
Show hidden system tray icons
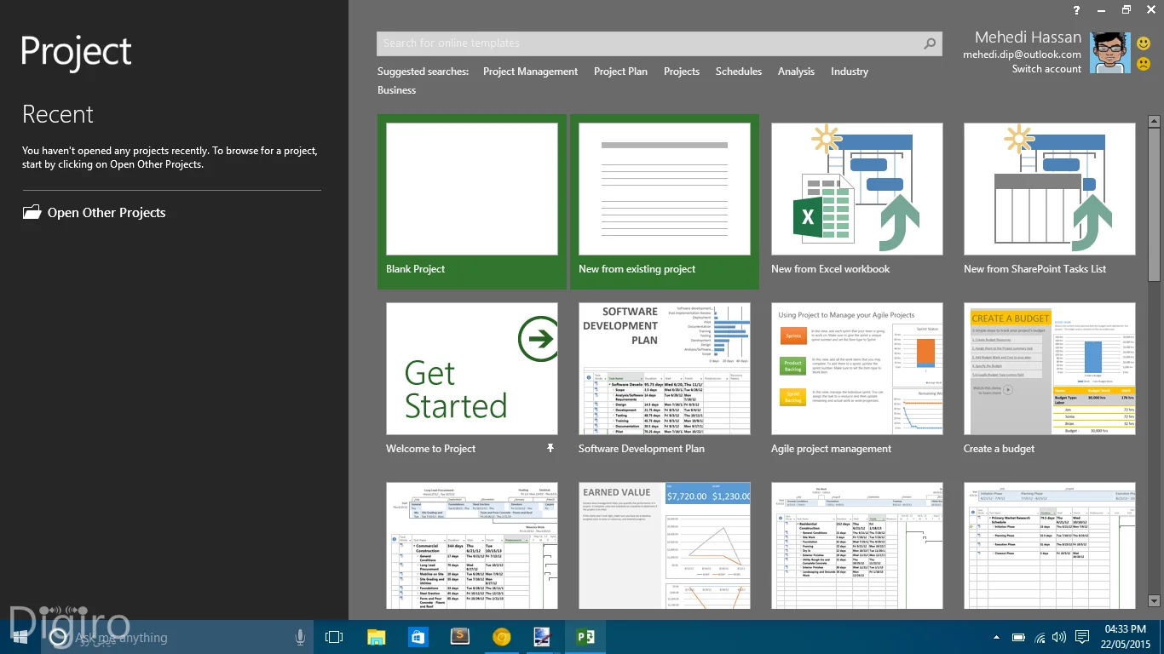[996, 637]
